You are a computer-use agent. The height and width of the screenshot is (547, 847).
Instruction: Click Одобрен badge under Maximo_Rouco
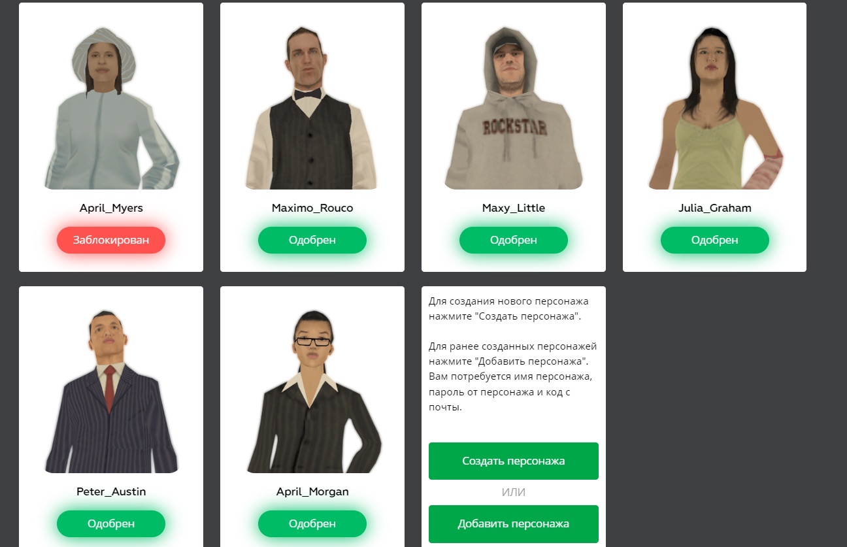(x=312, y=240)
